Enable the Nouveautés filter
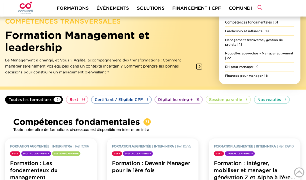The height and width of the screenshot is (180, 306). click(272, 99)
